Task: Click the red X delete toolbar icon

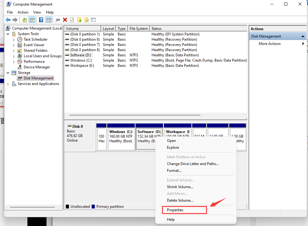Action: pos(65,20)
